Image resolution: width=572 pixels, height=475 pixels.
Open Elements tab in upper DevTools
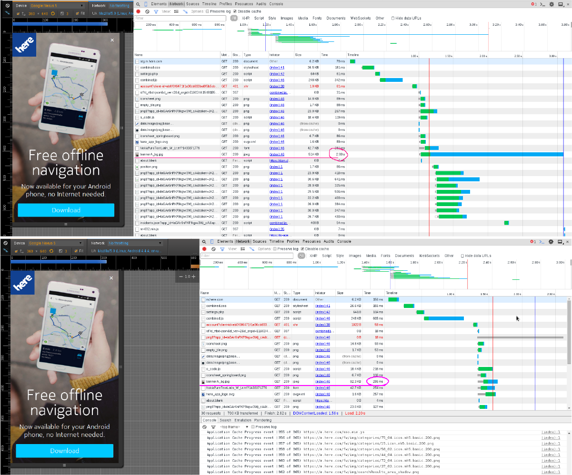click(159, 4)
